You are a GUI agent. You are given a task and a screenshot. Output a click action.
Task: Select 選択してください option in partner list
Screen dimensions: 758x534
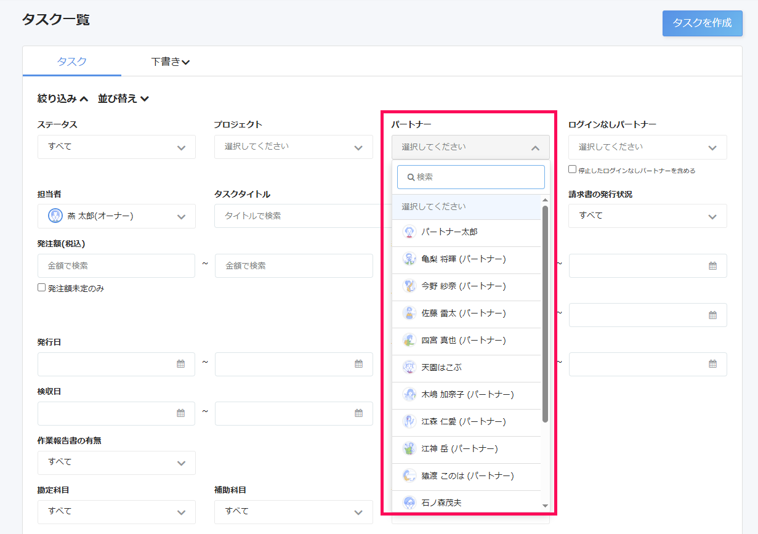466,207
